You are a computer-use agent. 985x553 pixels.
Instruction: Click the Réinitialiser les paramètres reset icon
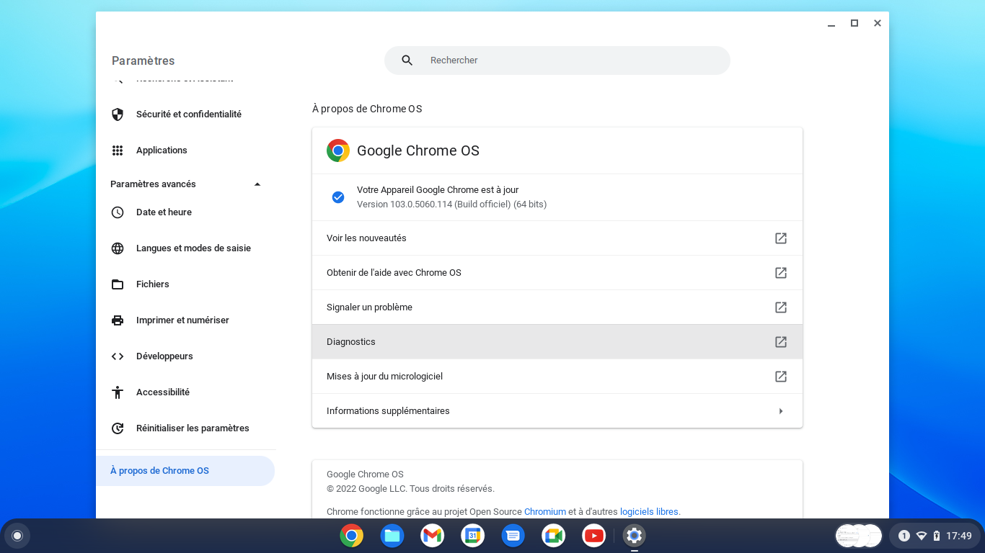coord(118,428)
